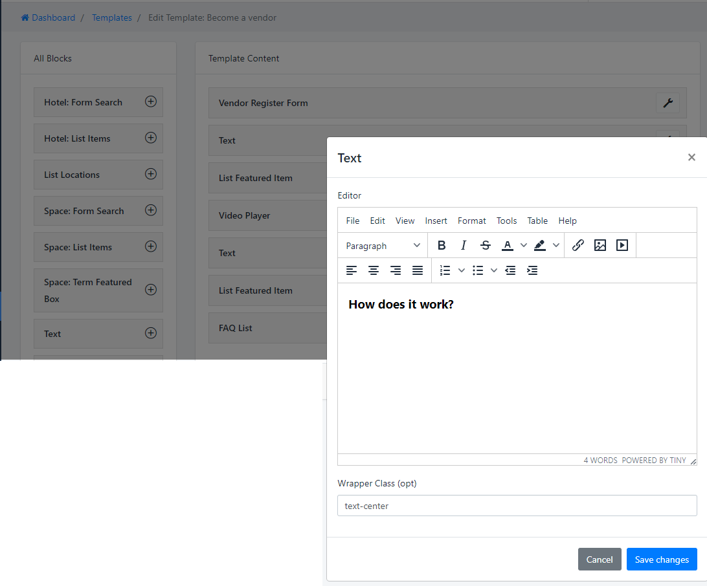This screenshot has height=586, width=707.
Task: Add the Hotel: Form Search block
Action: pyautogui.click(x=151, y=102)
